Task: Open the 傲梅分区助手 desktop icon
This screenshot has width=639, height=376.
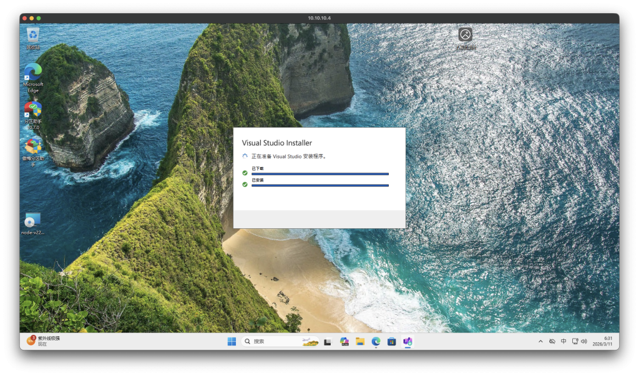Action: [x=32, y=148]
